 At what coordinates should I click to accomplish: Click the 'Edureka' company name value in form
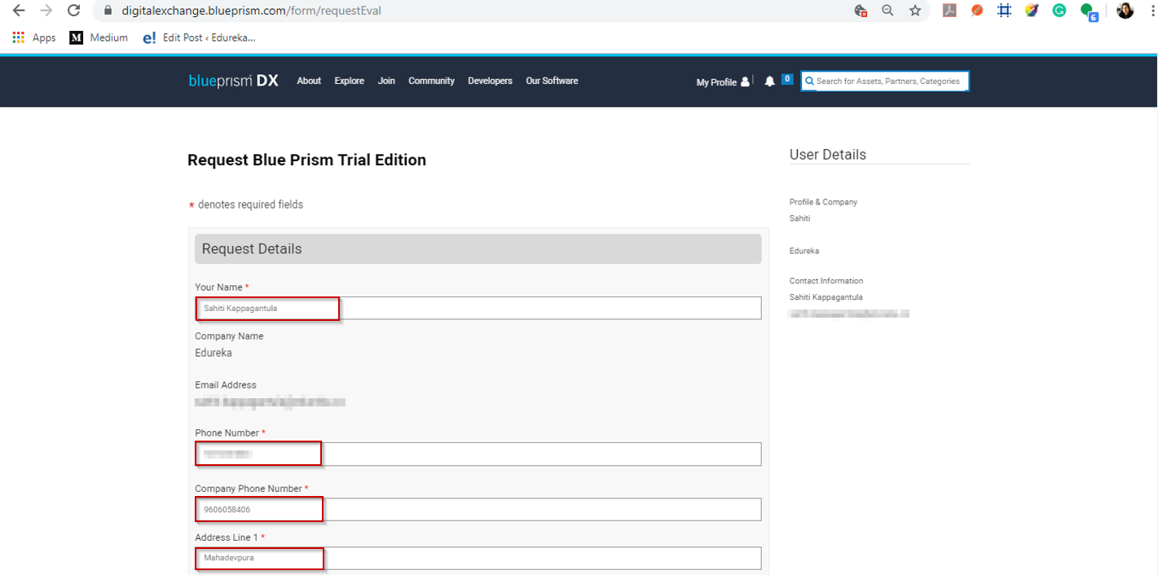coord(214,353)
